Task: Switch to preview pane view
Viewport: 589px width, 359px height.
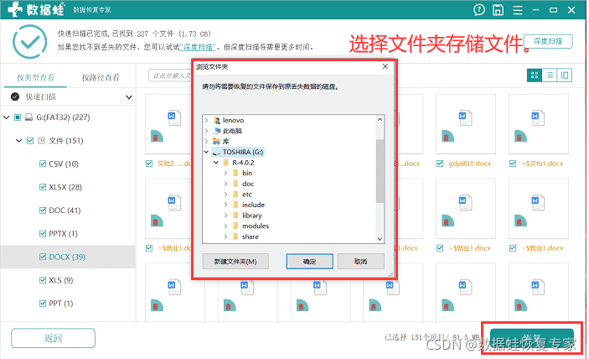Action: click(x=565, y=75)
